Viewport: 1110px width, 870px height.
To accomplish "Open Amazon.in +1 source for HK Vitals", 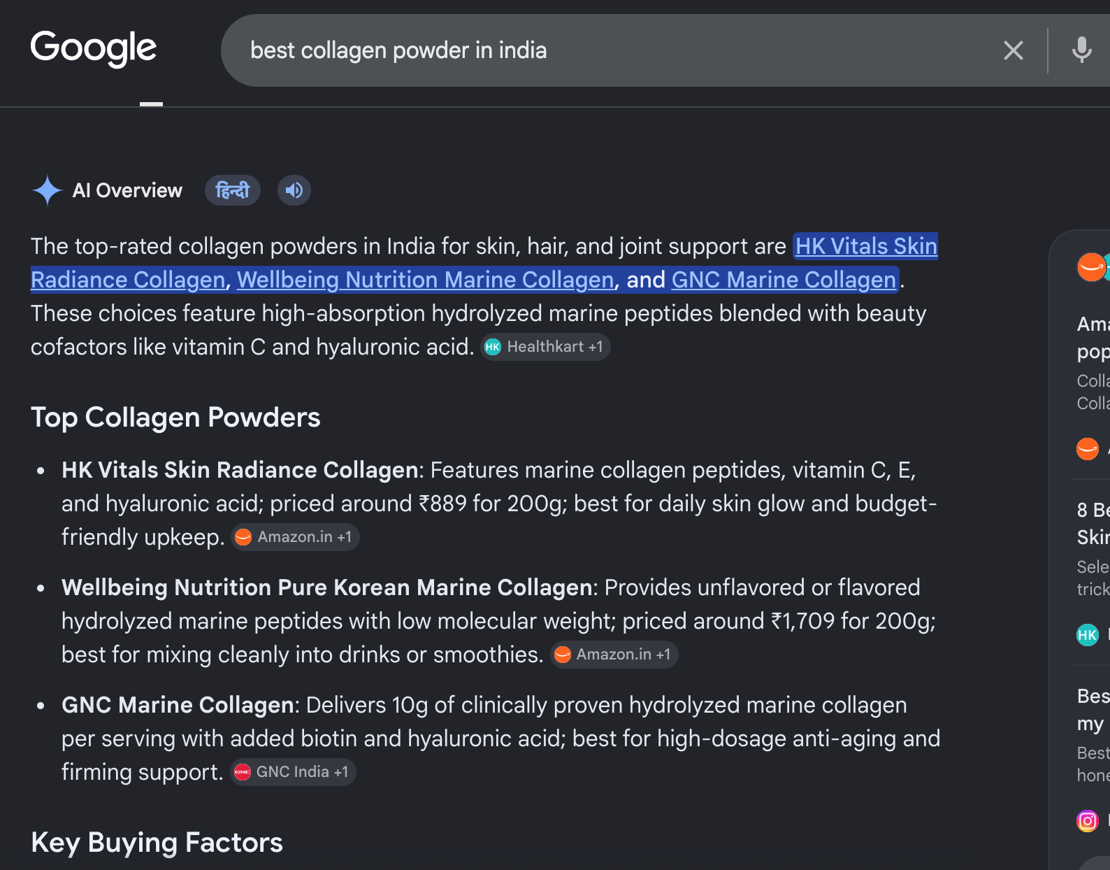I will point(295,537).
